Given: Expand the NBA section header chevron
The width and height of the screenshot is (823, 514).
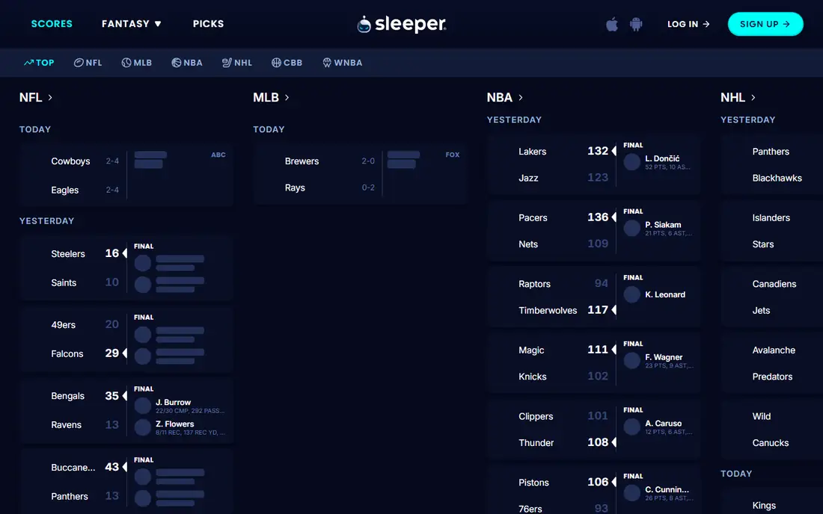Looking at the screenshot, I should [521, 97].
